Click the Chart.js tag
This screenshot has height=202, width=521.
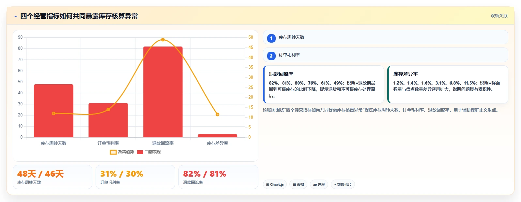[275, 184]
